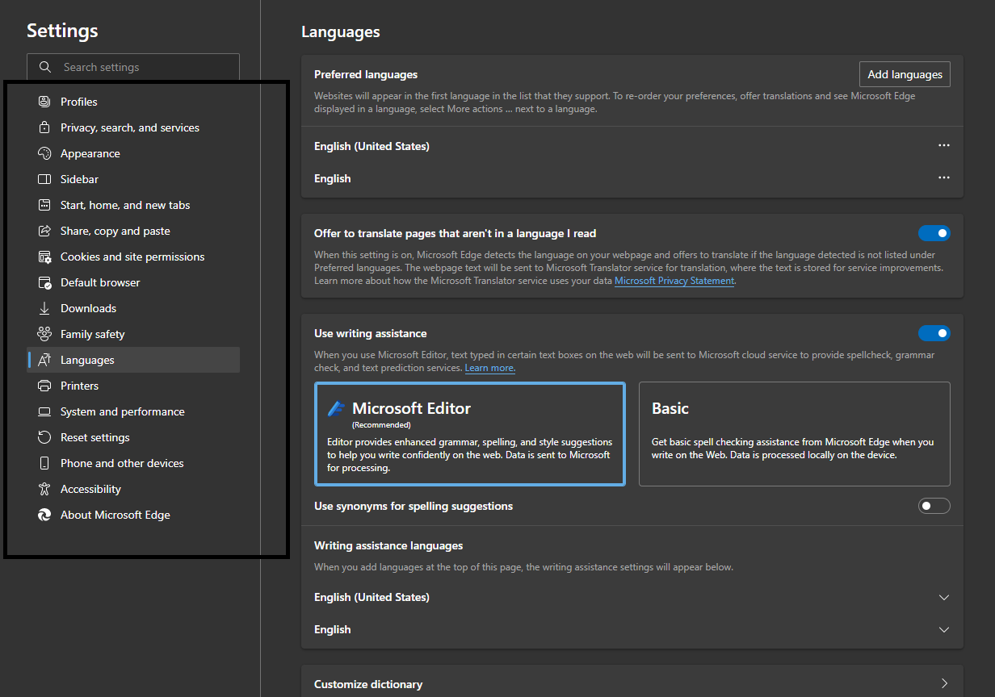This screenshot has width=995, height=697.
Task: Open Phone and other devices settings
Action: 133,463
